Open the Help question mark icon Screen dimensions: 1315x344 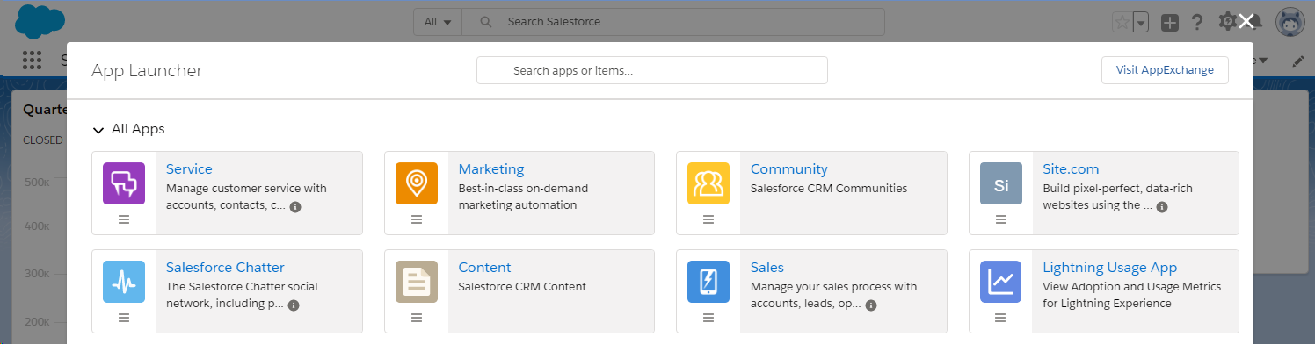coord(1197,23)
